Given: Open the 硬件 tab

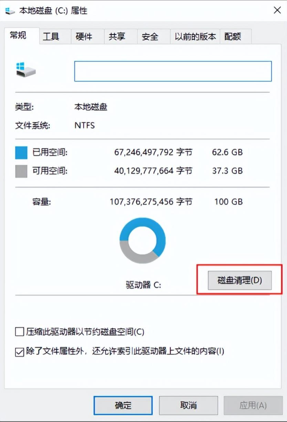Looking at the screenshot, I should (84, 37).
